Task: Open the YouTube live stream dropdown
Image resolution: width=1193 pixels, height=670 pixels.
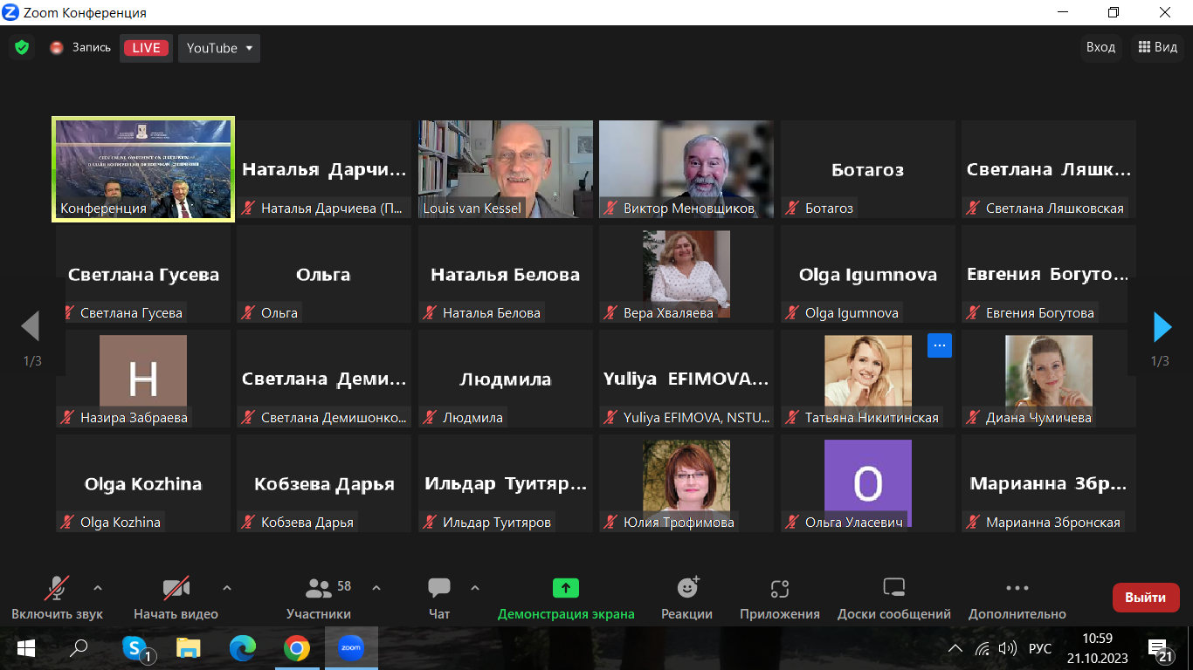Action: (219, 48)
